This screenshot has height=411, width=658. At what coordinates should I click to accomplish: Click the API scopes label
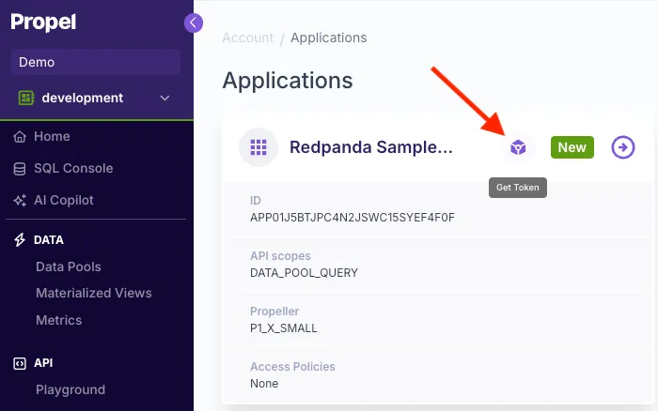pos(280,256)
